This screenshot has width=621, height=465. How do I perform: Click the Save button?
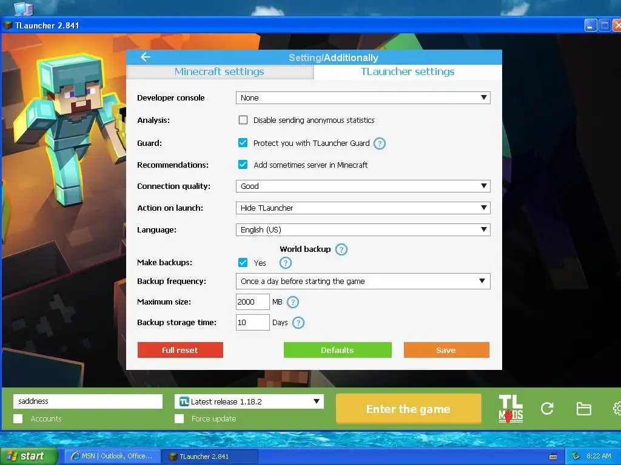pos(446,350)
